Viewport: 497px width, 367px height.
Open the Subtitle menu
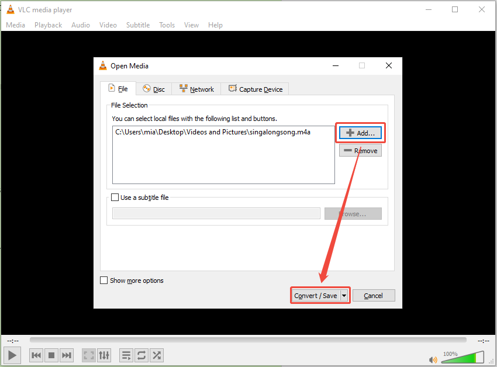138,25
